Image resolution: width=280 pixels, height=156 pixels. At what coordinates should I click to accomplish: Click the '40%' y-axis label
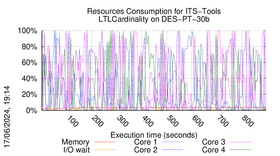click(x=29, y=78)
